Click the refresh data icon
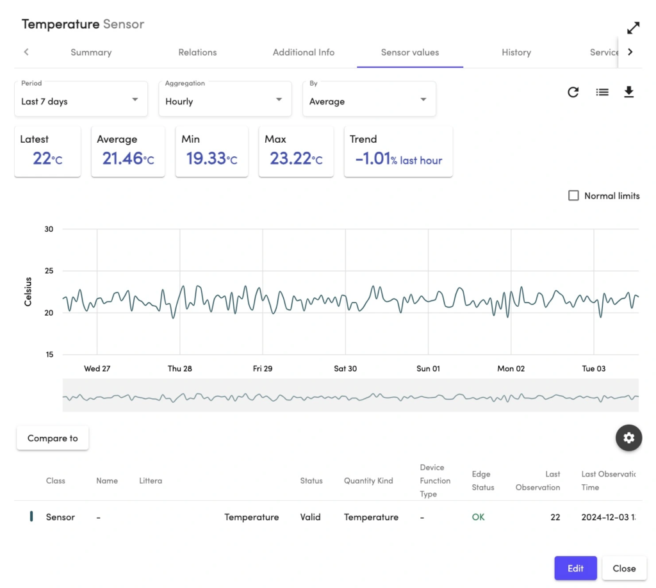The height and width of the screenshot is (588, 656). pos(573,92)
